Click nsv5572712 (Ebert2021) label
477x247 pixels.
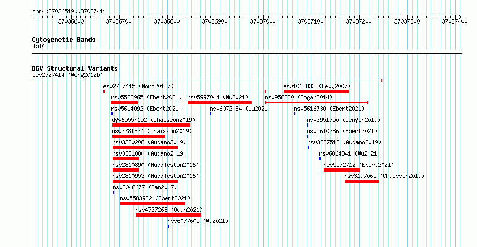tap(359, 165)
